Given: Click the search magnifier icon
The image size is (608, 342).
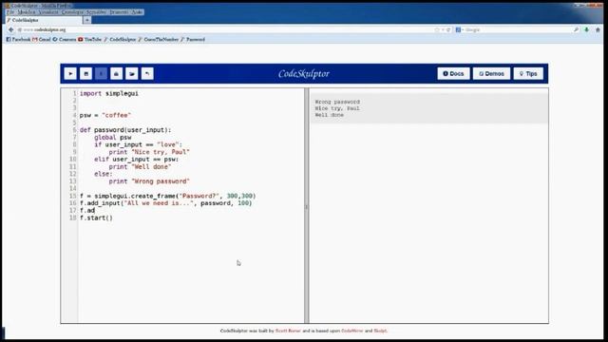Looking at the screenshot, I should (577, 29).
